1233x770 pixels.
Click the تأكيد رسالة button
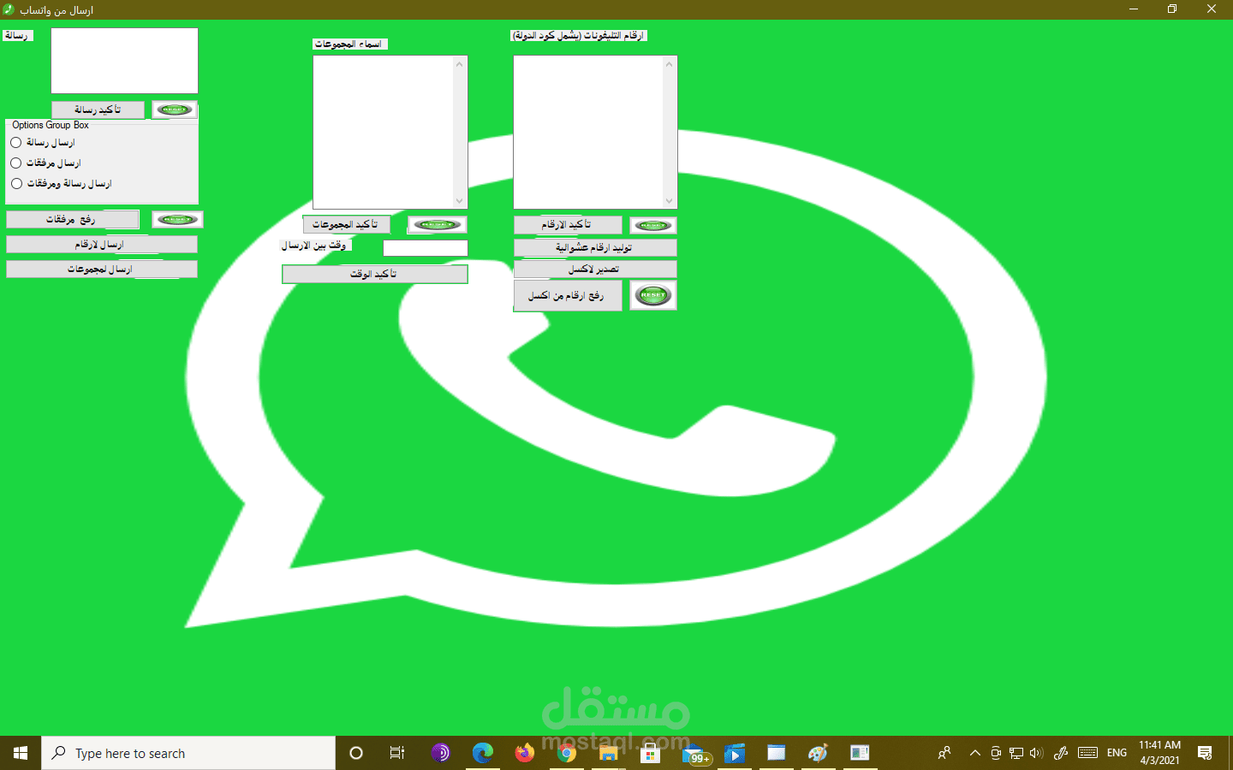pos(98,110)
